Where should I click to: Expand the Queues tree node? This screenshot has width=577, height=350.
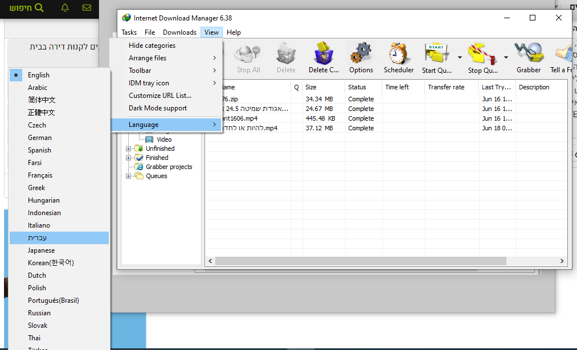pyautogui.click(x=128, y=176)
